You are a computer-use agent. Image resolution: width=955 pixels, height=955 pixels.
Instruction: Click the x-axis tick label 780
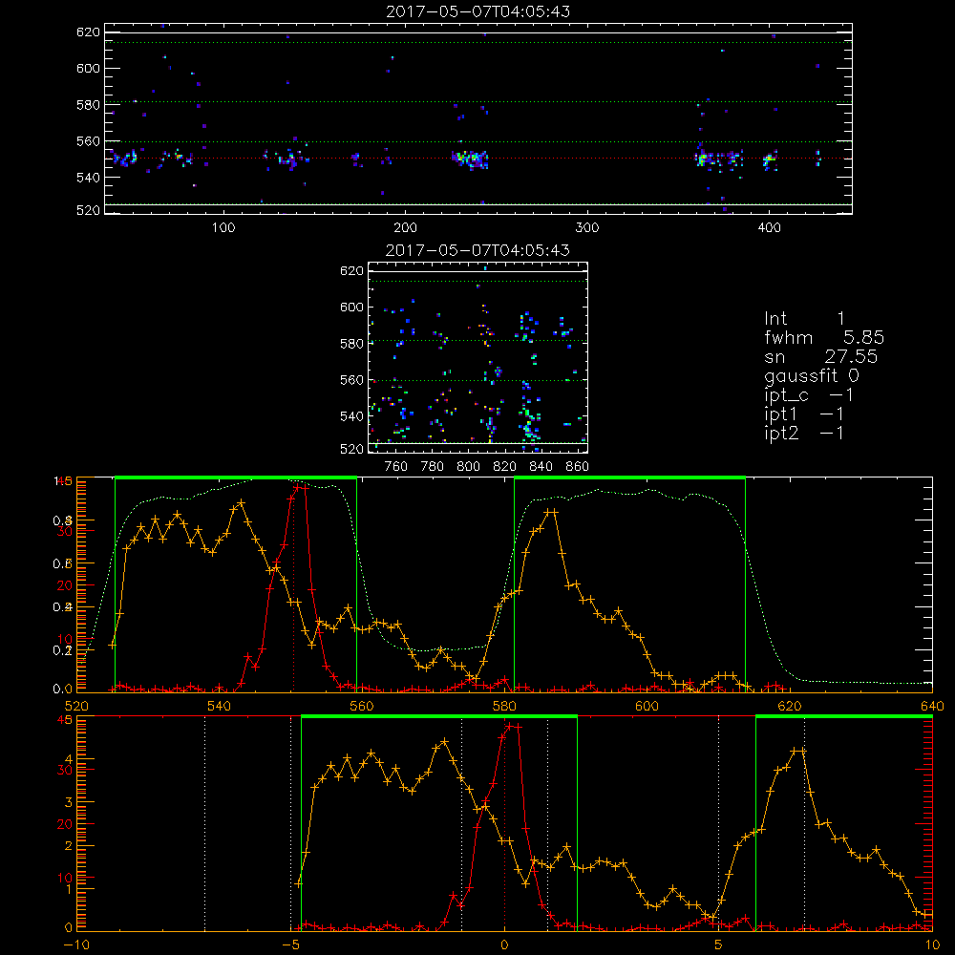433,467
